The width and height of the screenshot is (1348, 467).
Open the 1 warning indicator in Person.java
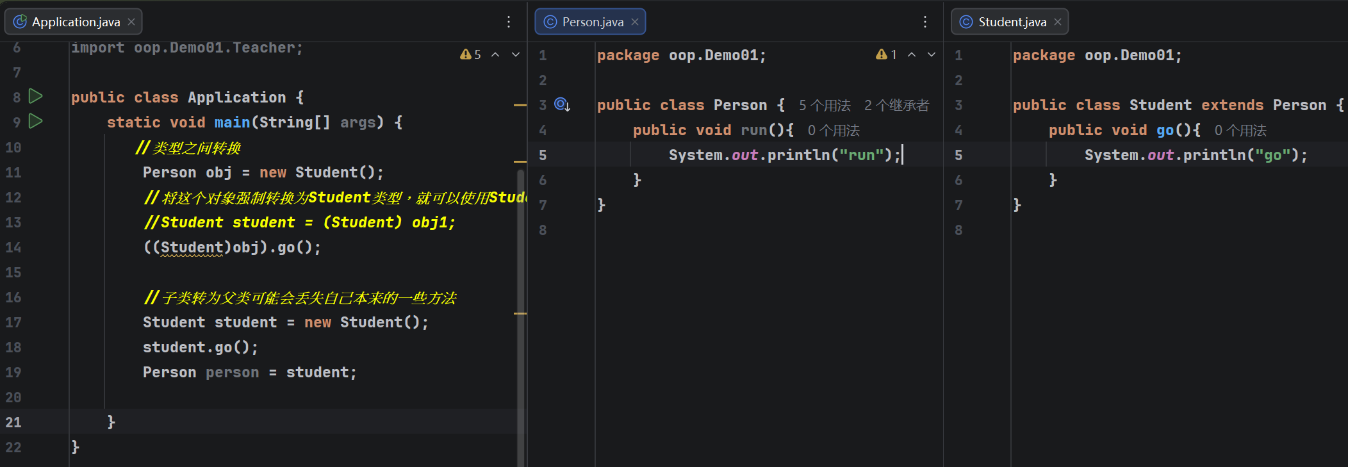click(x=886, y=54)
